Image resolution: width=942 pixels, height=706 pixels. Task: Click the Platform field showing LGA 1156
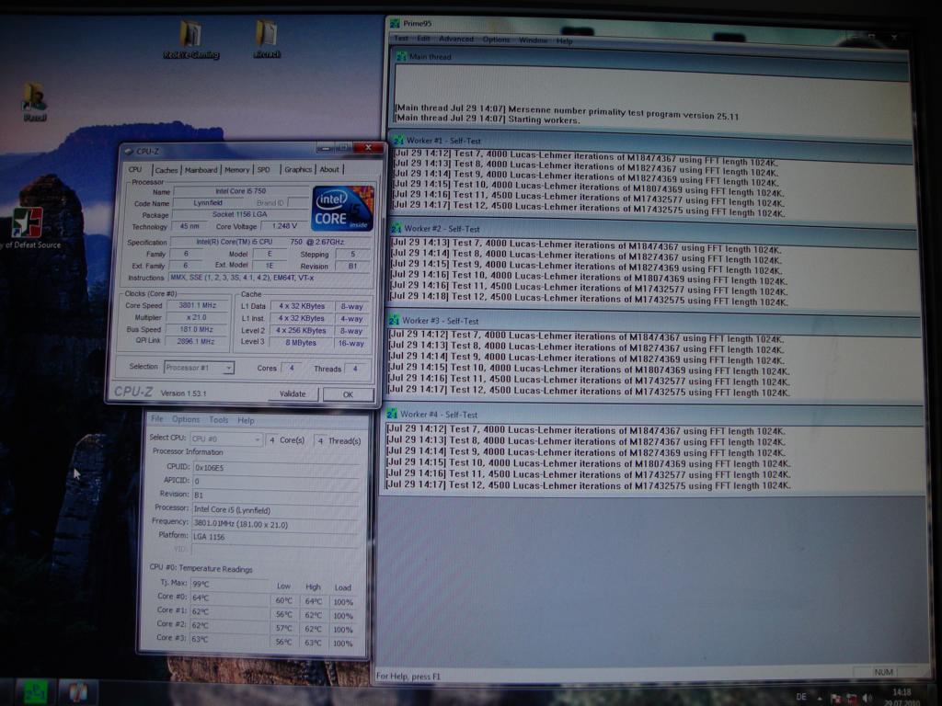click(276, 537)
